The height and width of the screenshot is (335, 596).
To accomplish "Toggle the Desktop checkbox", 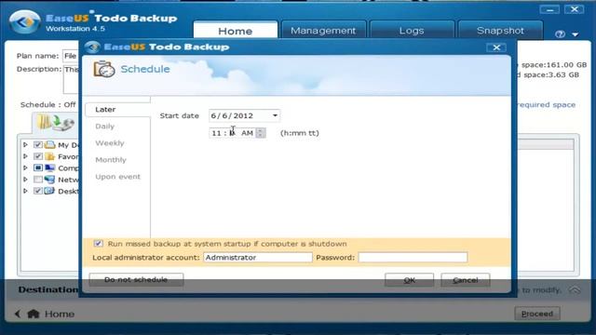I will [x=37, y=191].
